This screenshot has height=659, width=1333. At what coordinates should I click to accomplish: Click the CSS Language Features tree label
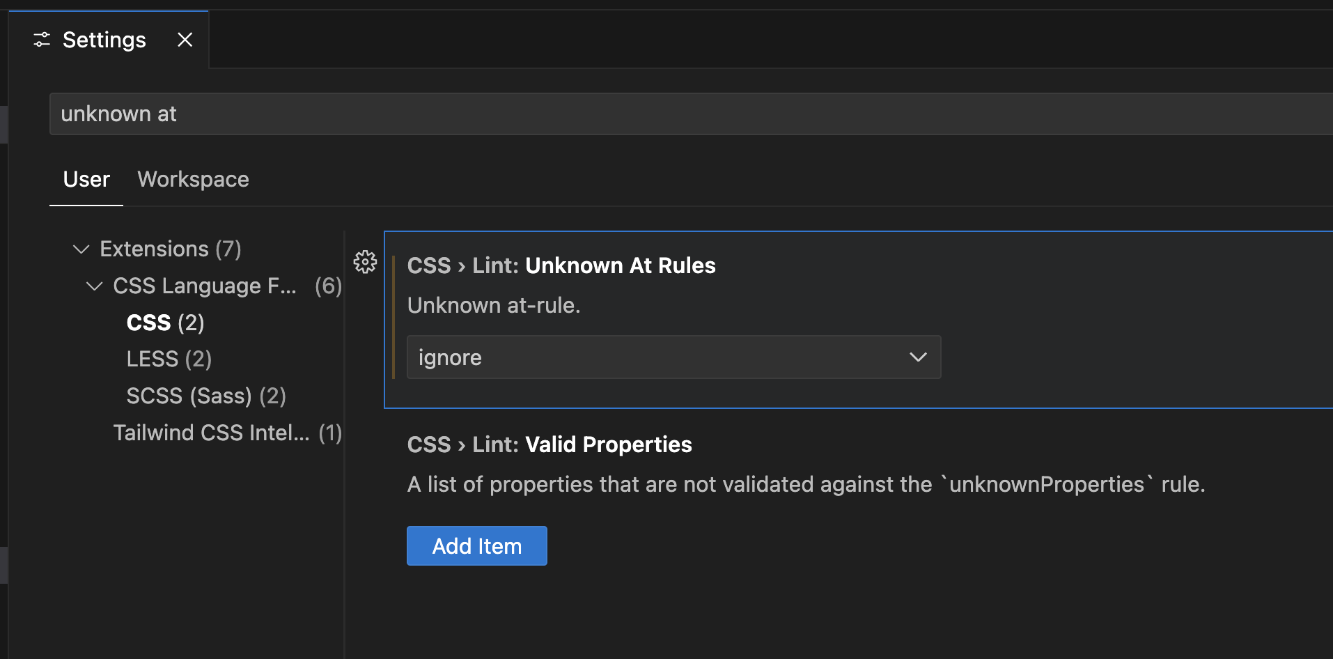pyautogui.click(x=205, y=286)
